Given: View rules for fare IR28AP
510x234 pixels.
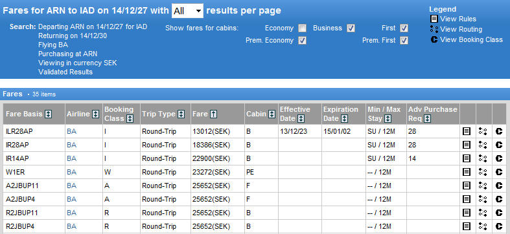Looking at the screenshot, I should 467,145.
